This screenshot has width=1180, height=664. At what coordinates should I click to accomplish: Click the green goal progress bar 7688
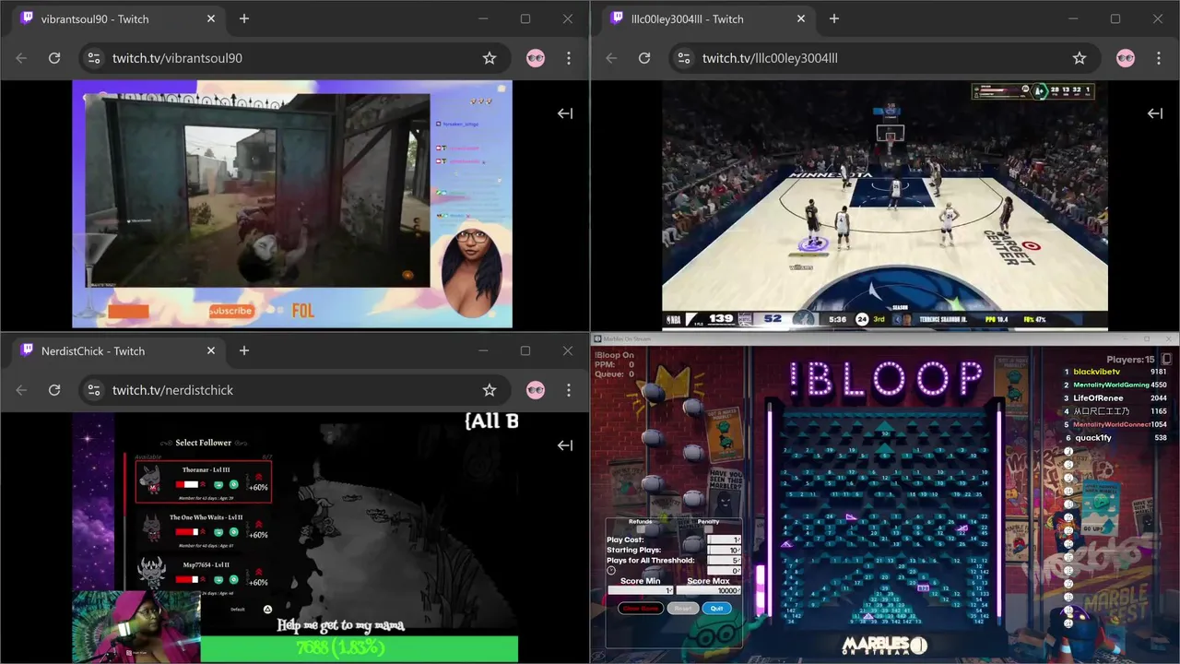point(359,648)
